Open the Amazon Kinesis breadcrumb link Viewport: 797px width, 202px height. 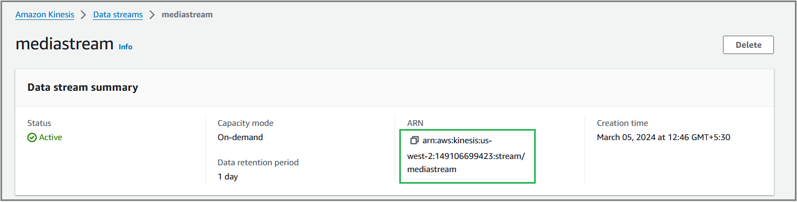pos(45,15)
